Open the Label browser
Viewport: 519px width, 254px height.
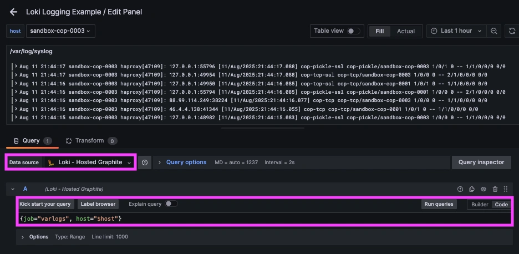click(x=98, y=204)
